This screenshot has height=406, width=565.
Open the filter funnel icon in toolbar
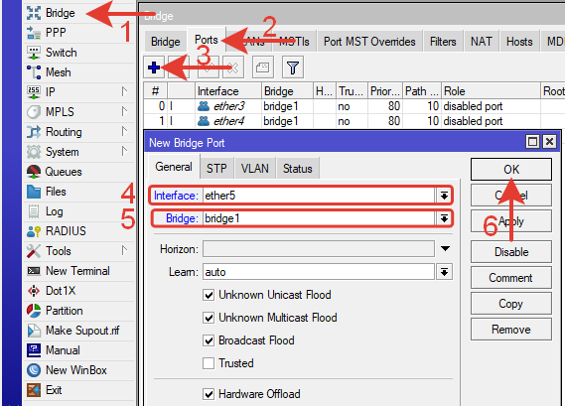(293, 68)
